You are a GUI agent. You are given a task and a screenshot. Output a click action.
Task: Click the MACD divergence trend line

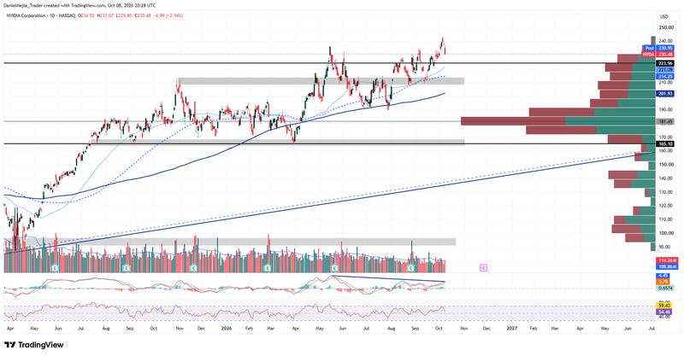(388, 278)
